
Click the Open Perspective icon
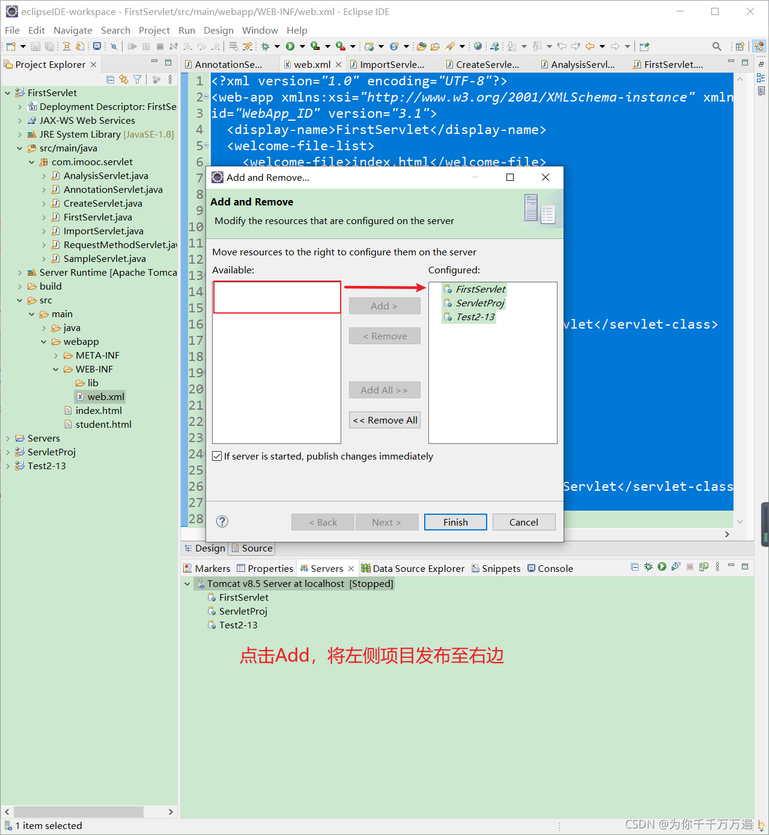point(740,46)
